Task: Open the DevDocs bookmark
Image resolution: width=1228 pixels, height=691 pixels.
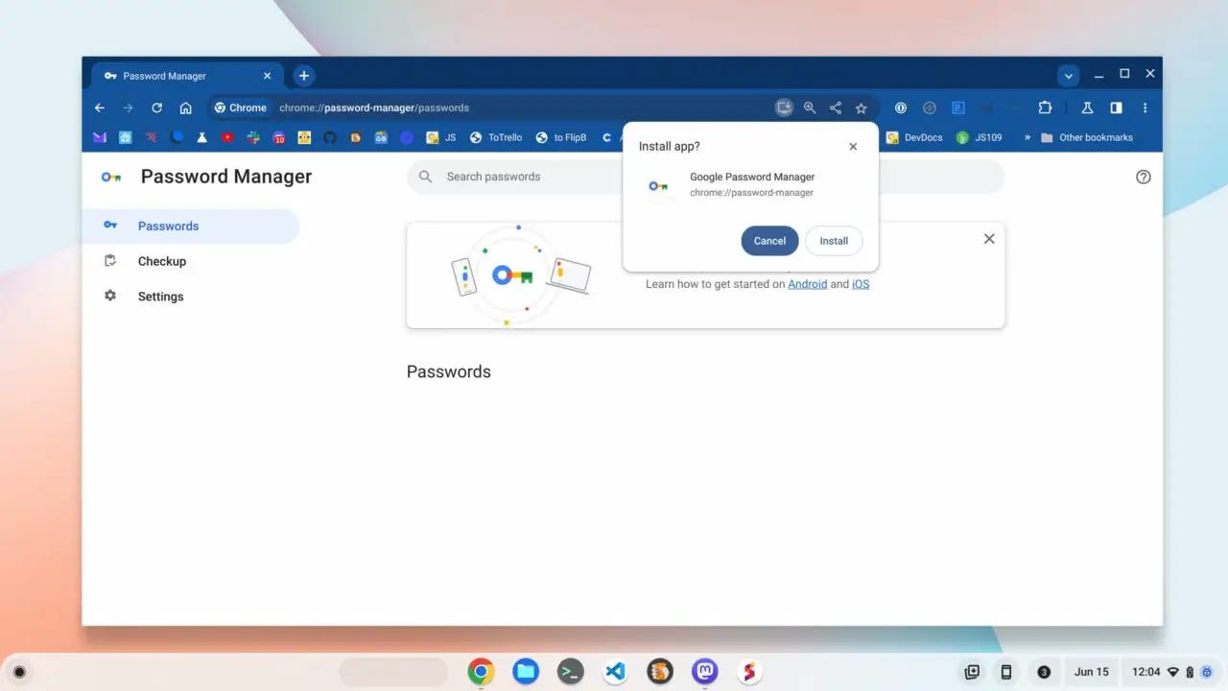Action: click(x=914, y=137)
